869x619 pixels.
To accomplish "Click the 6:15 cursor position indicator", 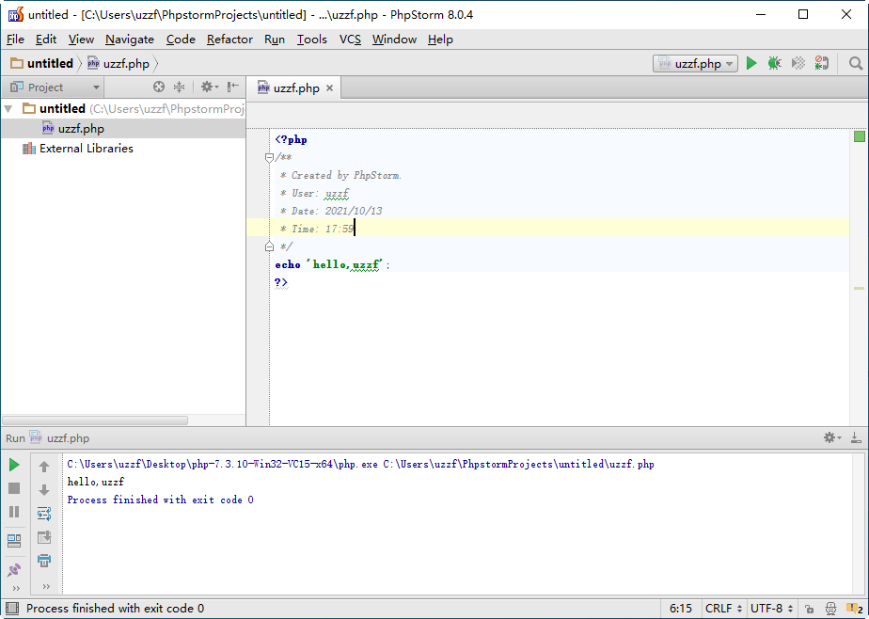I will pyautogui.click(x=681, y=609).
